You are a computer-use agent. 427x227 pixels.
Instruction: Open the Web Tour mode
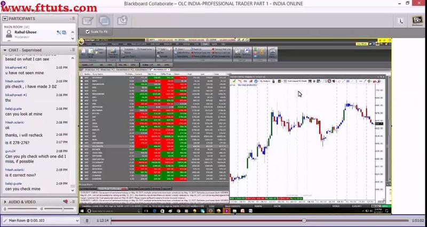pyautogui.click(x=123, y=21)
